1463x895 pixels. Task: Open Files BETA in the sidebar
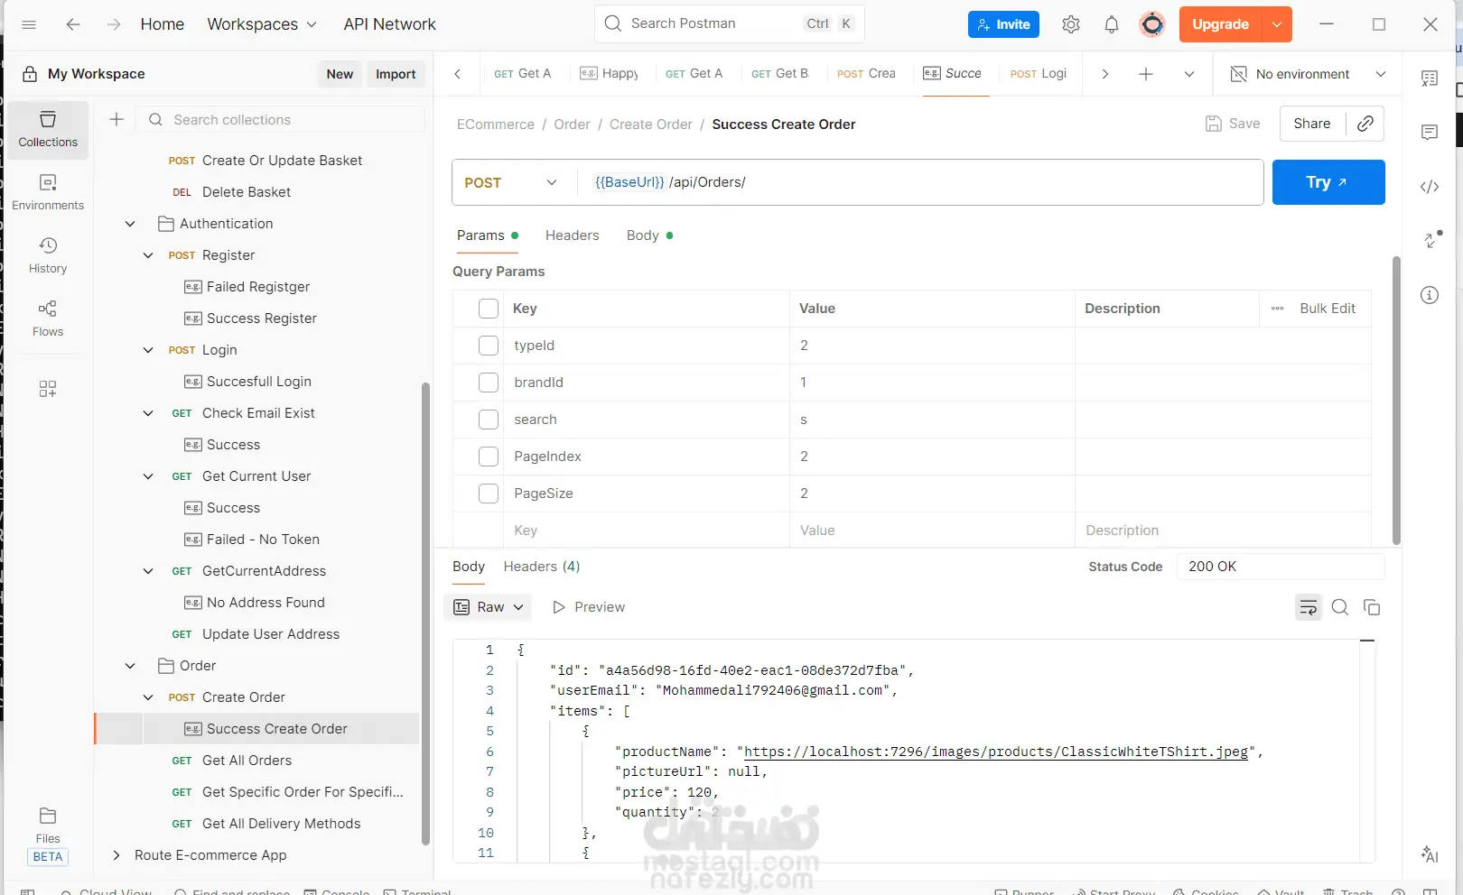pyautogui.click(x=48, y=835)
